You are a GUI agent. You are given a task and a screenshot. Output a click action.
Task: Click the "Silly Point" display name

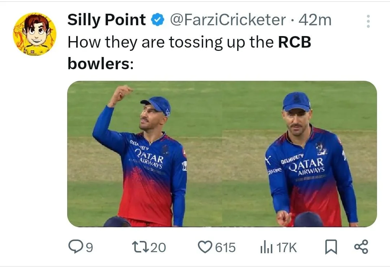click(x=107, y=20)
